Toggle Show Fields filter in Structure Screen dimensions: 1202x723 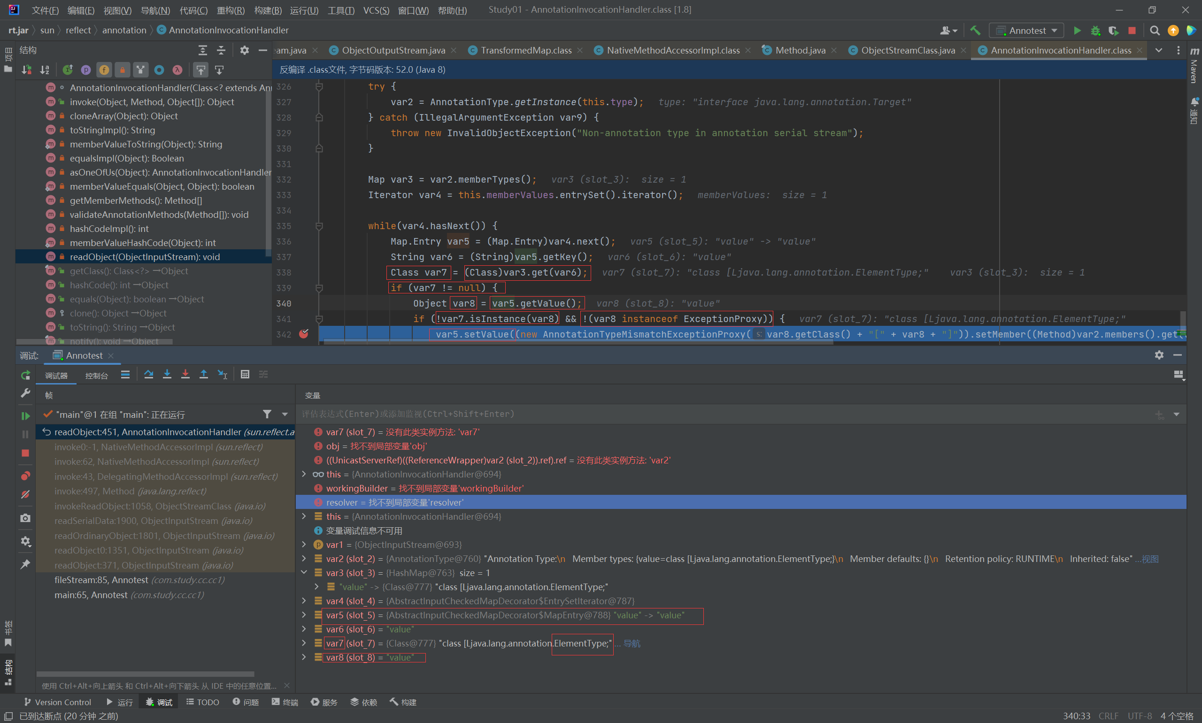[x=104, y=70]
